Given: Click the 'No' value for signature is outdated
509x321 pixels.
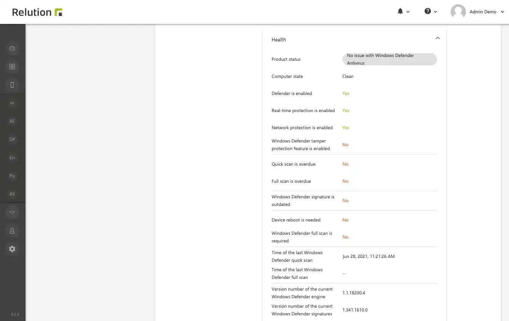Looking at the screenshot, I should 345,201.
